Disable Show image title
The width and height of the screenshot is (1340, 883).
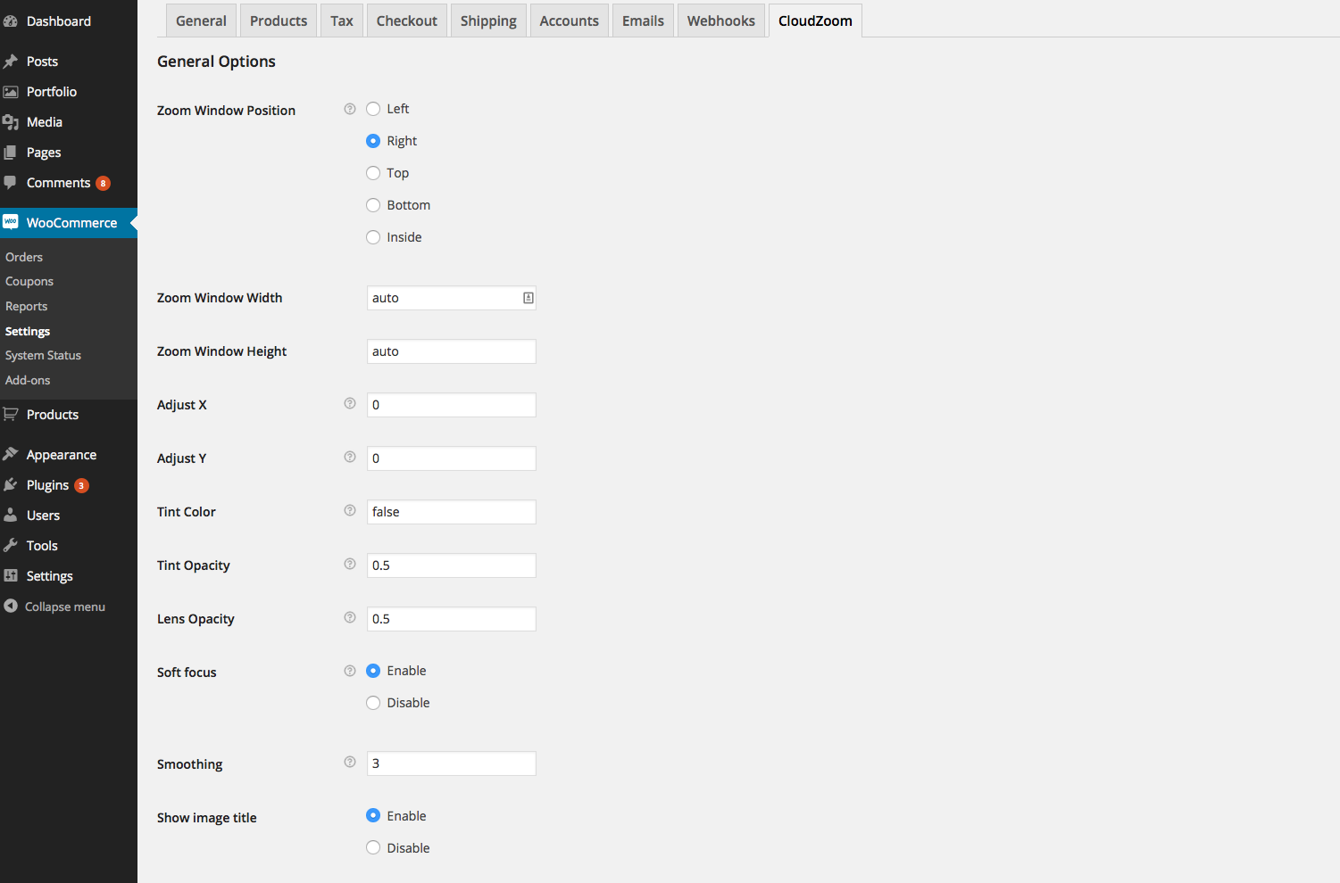coord(373,848)
